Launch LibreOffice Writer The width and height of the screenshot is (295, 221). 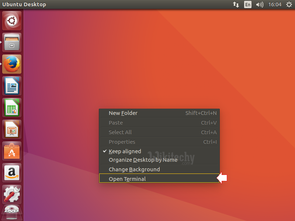[12, 86]
